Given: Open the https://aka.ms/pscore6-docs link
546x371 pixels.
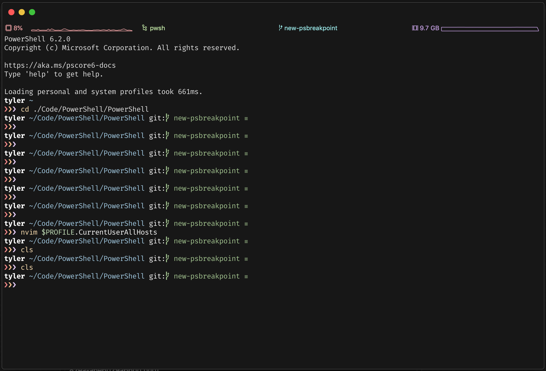Looking at the screenshot, I should (x=60, y=65).
